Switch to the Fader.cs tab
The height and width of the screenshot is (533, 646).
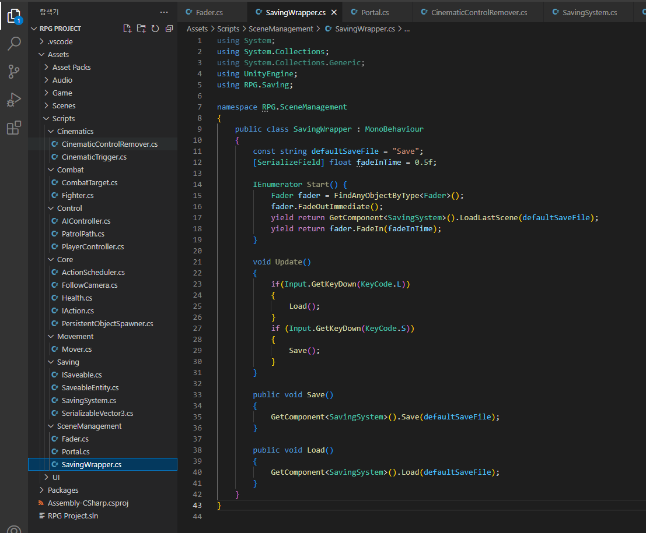coord(209,12)
